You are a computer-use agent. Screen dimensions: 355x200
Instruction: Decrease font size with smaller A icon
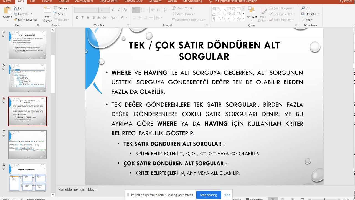pyautogui.click(x=118, y=10)
